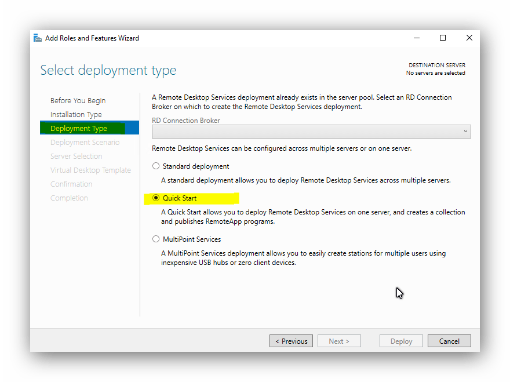Click the MultiPoint Services description paragraph
510x382 pixels.
tap(303, 258)
